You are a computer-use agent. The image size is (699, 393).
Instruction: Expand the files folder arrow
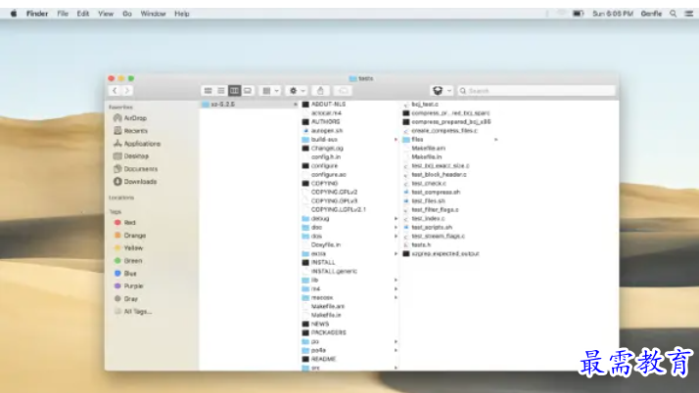point(495,139)
